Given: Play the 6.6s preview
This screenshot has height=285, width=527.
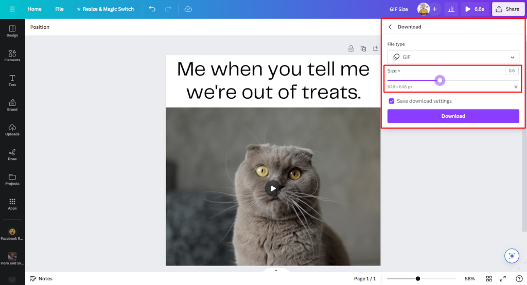Looking at the screenshot, I should (474, 9).
